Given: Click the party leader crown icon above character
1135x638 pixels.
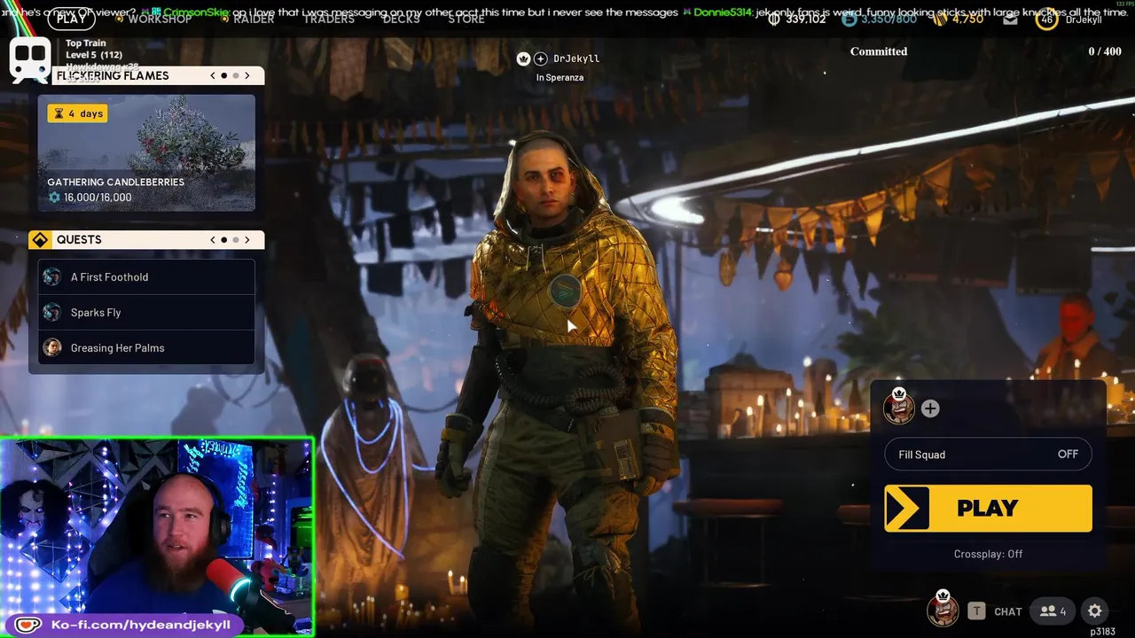Looking at the screenshot, I should pyautogui.click(x=523, y=58).
